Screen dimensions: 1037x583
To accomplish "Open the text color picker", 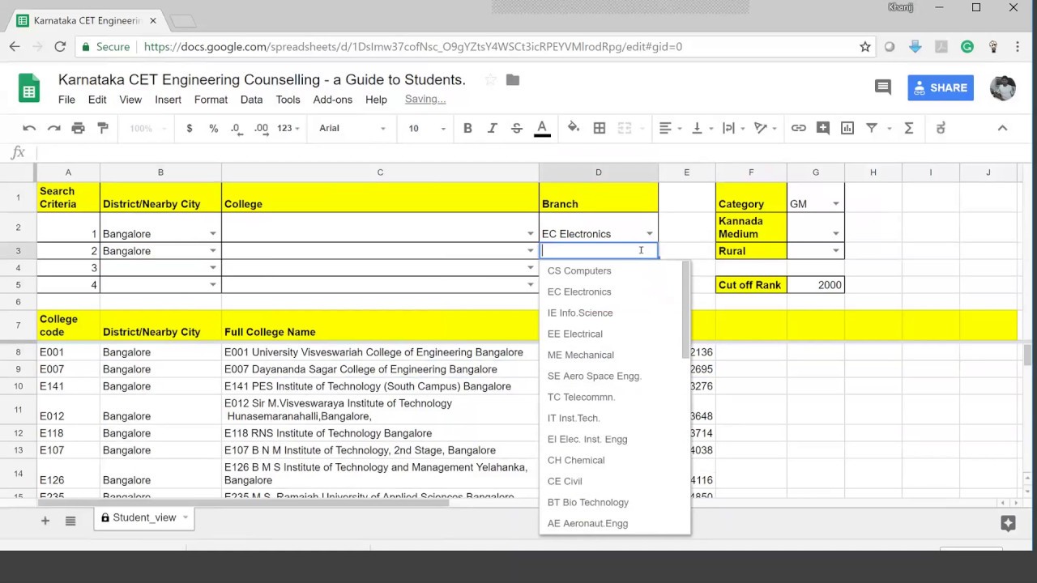I will pos(542,128).
